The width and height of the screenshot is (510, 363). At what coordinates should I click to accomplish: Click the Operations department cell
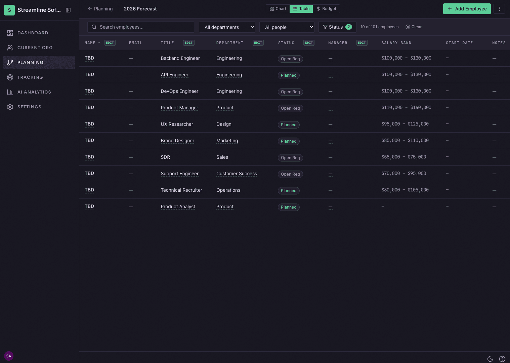[x=228, y=190]
